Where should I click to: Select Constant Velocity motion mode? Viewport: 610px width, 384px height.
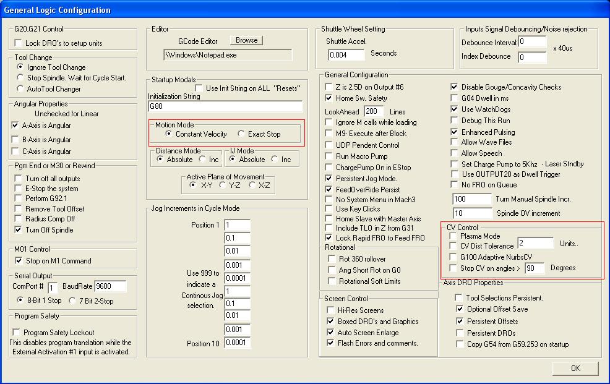[x=168, y=134]
